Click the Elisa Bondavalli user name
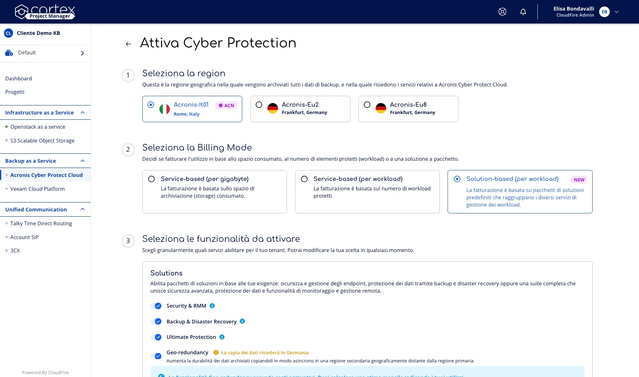The height and width of the screenshot is (377, 639). tap(574, 9)
